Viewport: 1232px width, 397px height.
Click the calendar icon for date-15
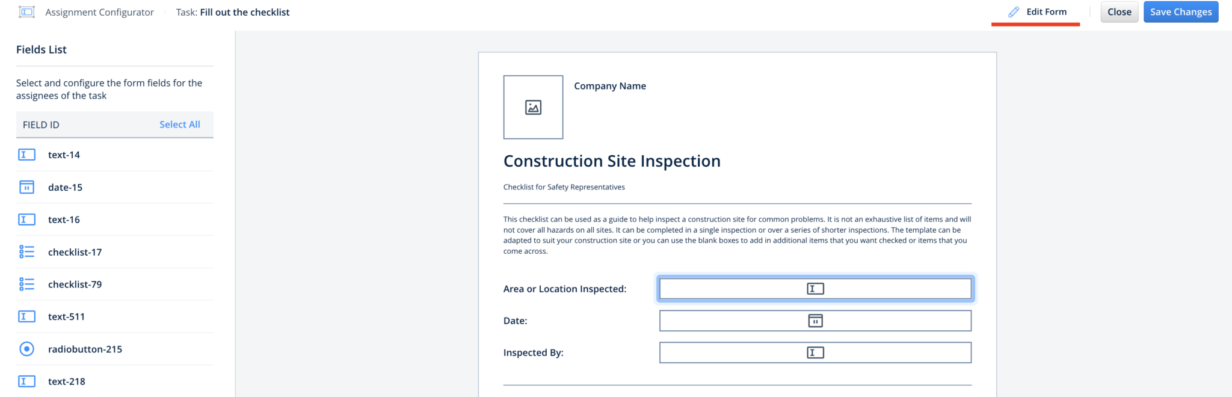pyautogui.click(x=26, y=187)
